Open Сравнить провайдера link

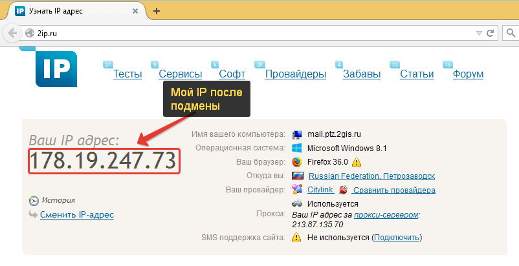394,190
